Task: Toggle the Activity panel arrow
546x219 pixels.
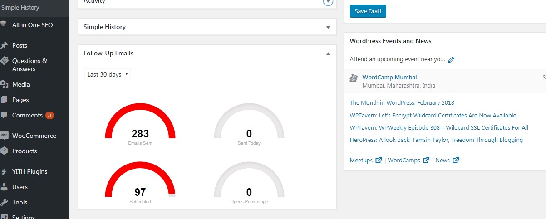Action: point(328,2)
